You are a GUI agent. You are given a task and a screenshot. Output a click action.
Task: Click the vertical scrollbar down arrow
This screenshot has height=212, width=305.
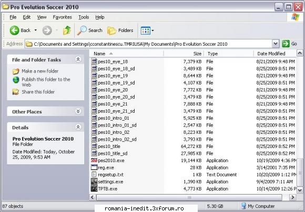pos(300,190)
